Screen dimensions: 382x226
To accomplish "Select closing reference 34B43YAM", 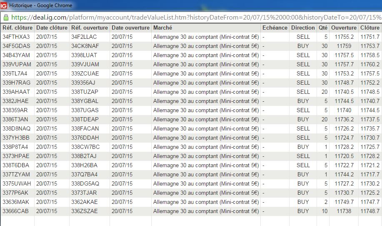I will [x=16, y=55].
